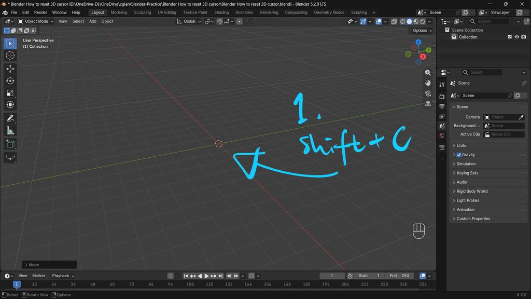Toggle proportional editing in header
The width and height of the screenshot is (531, 299).
point(239,21)
